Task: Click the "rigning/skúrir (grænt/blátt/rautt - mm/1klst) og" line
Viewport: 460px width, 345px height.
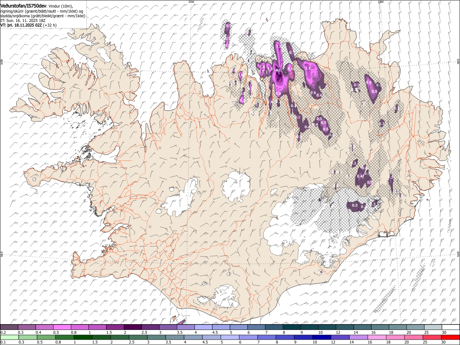Action: 42,11
